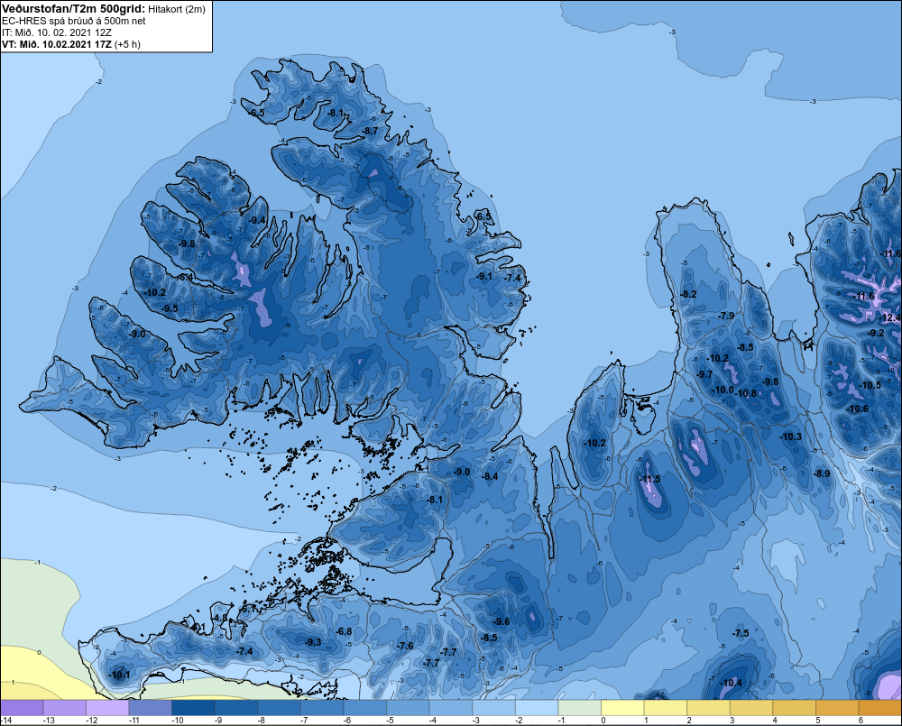This screenshot has height=726, width=902.
Task: Click the -7.9 temperature label
Action: (x=726, y=316)
